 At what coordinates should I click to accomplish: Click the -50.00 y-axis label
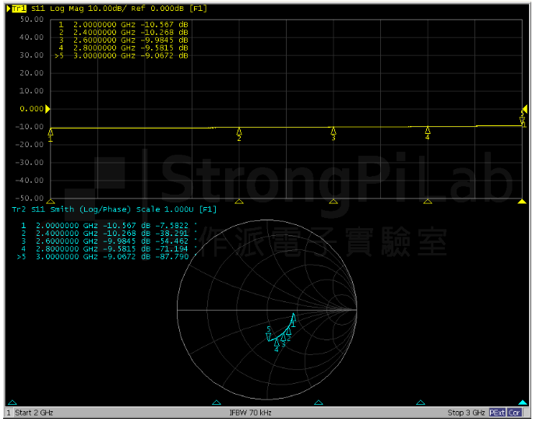[30, 199]
